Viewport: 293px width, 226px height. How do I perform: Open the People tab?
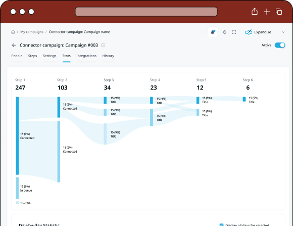coord(17,56)
